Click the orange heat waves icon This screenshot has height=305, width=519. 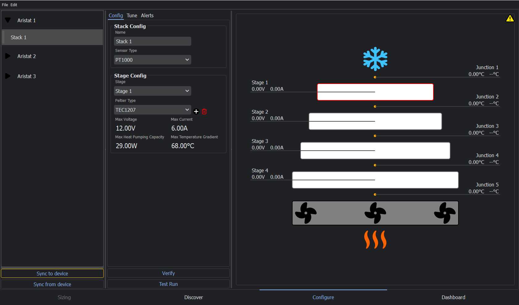375,240
